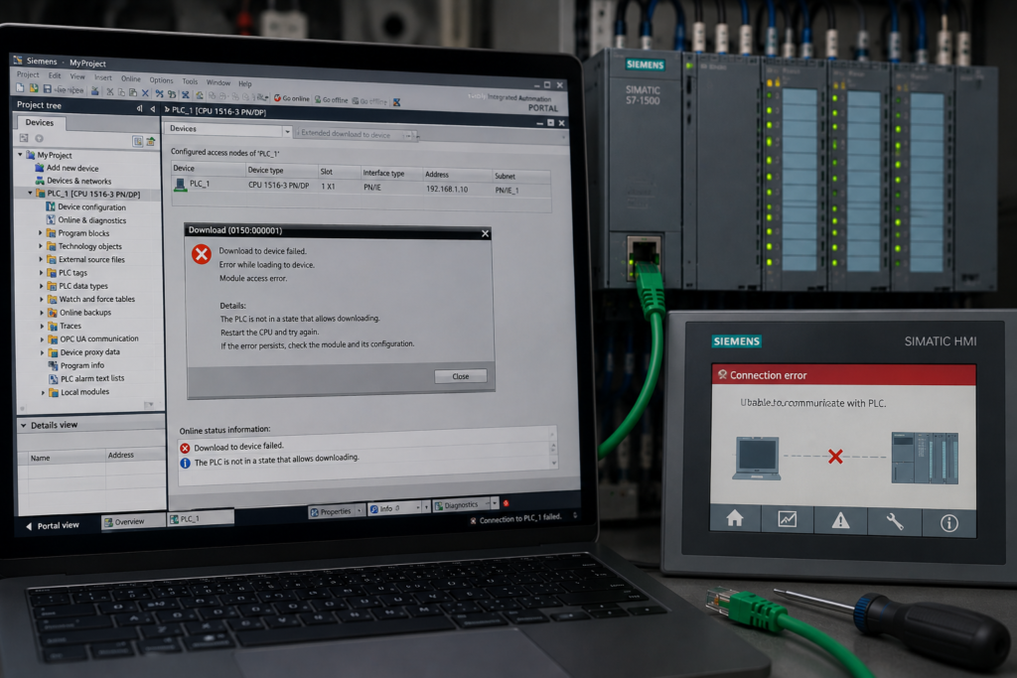1017x678 pixels.
Task: Expand the Program blocks folder
Action: tap(40, 232)
